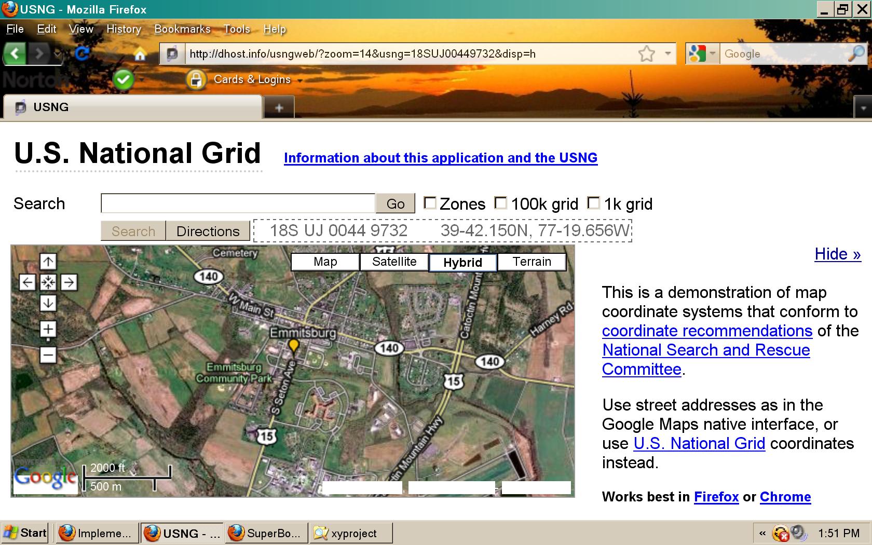Screen dimensions: 872x545
Task: Click the Google search engine icon
Action: point(697,53)
